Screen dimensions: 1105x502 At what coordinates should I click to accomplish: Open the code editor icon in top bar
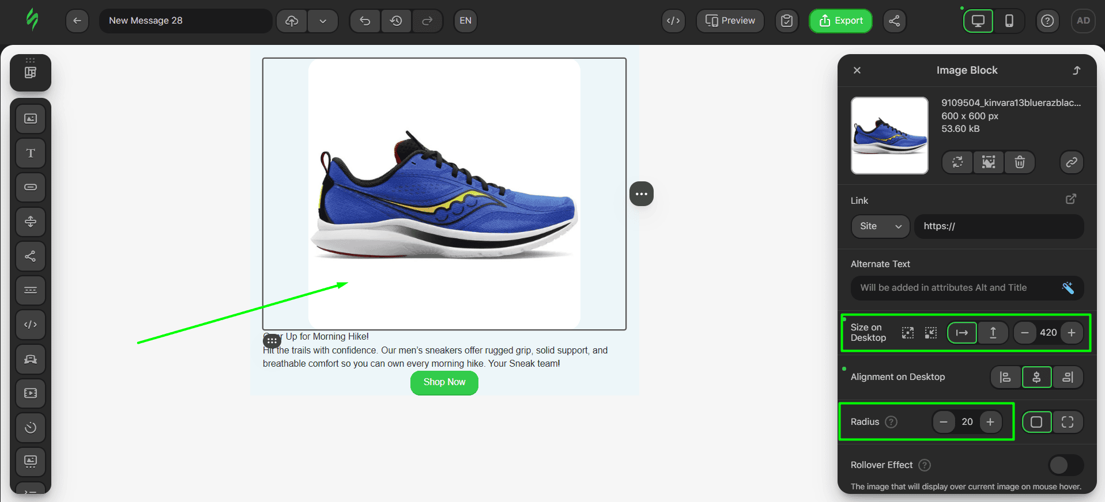[x=673, y=21]
